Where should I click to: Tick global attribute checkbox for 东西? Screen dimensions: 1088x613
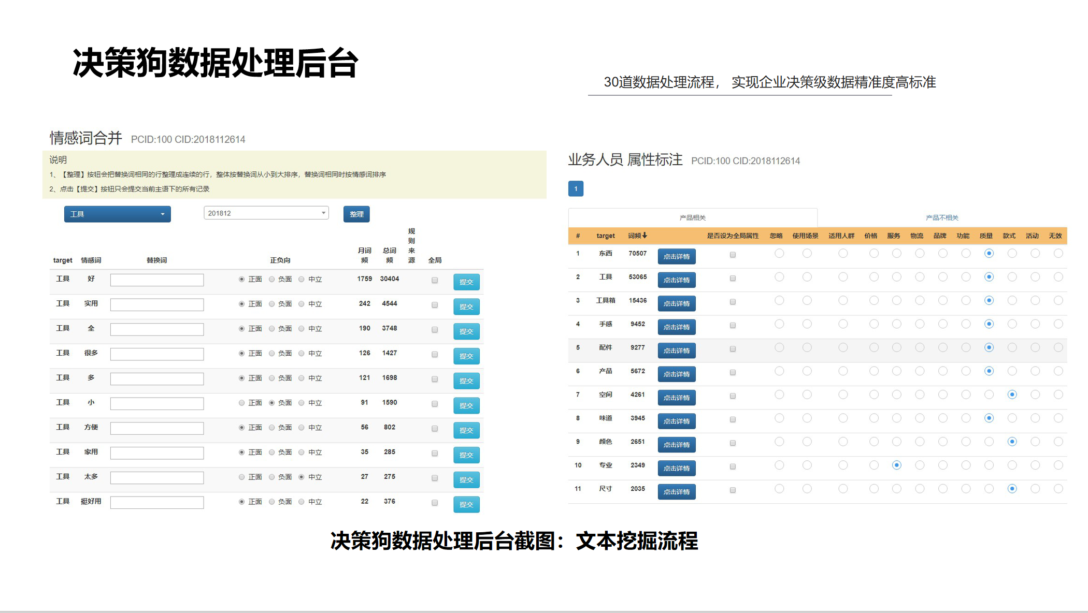[733, 255]
